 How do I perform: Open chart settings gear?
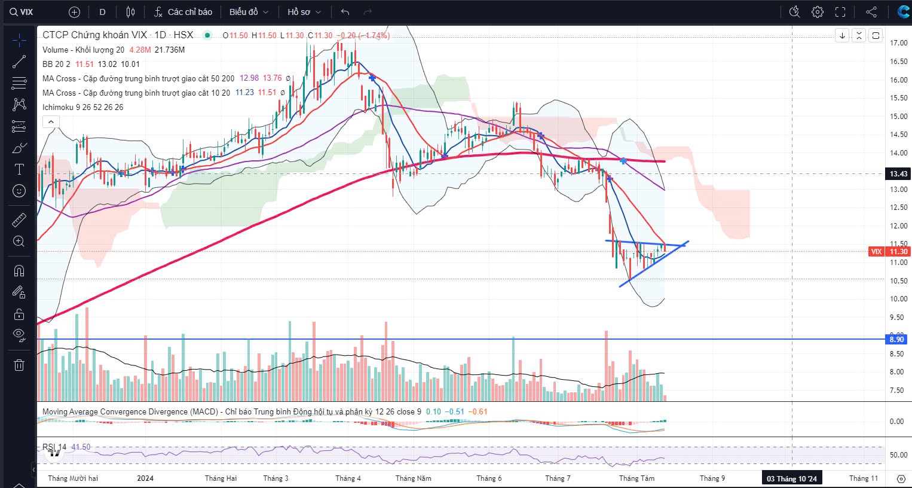coord(818,12)
